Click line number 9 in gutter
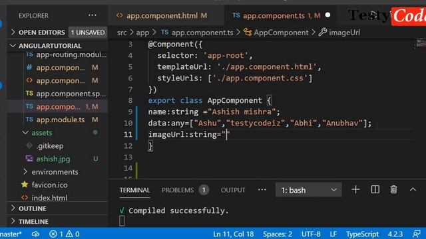426x239 pixels. click(130, 112)
